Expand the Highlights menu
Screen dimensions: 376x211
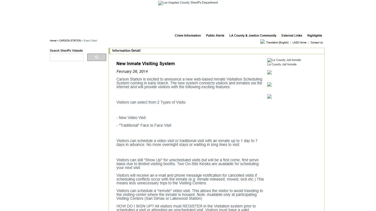point(314,35)
